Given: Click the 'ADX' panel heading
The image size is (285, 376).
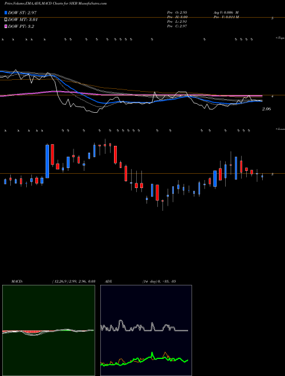Looking at the screenshot, I should point(109,281).
